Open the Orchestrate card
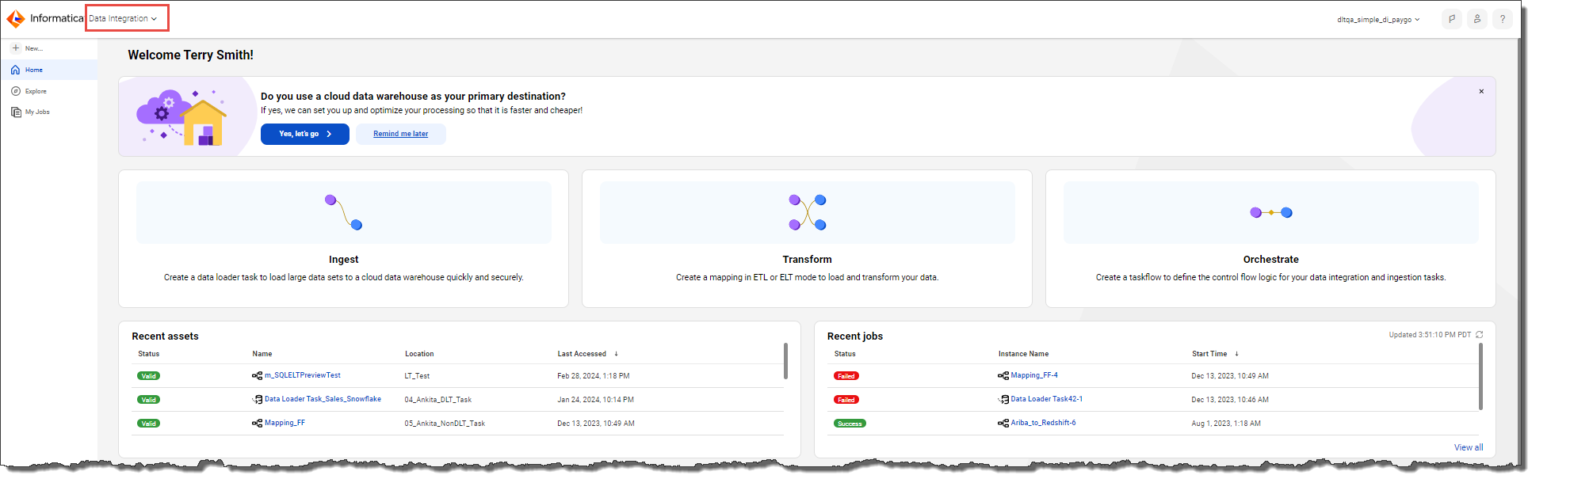 tap(1270, 238)
